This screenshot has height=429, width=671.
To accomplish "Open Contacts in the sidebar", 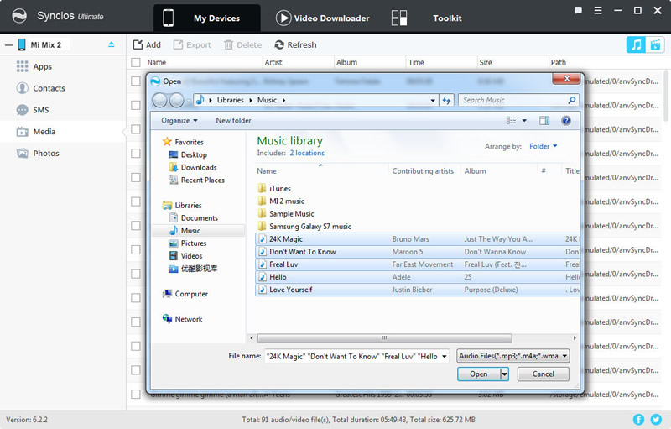I will pyautogui.click(x=49, y=88).
